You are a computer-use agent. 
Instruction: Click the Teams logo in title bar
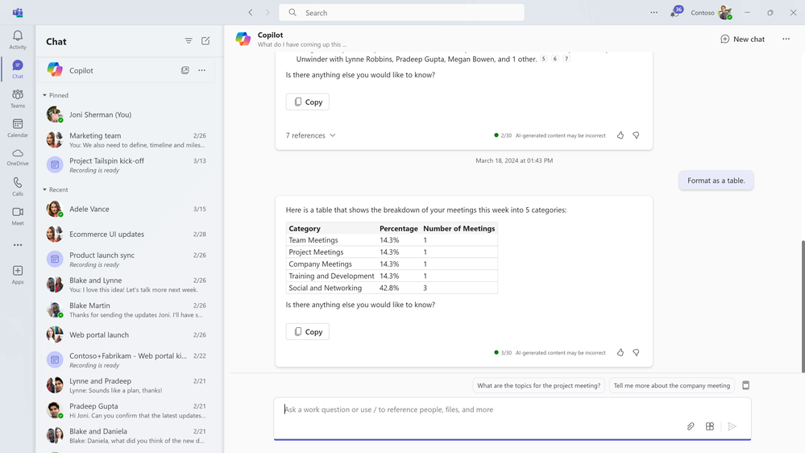click(x=18, y=12)
